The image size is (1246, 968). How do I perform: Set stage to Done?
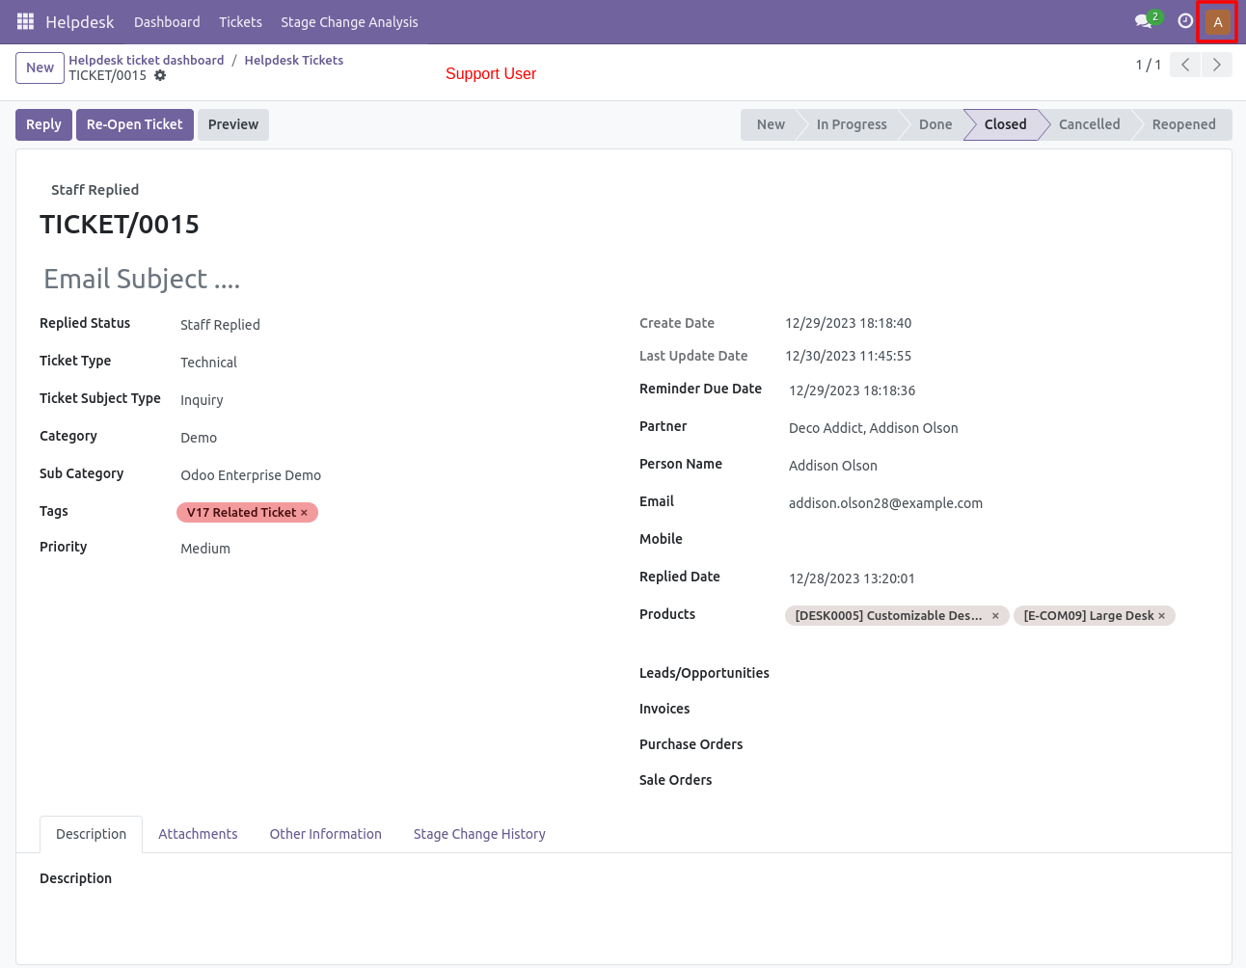click(x=934, y=124)
